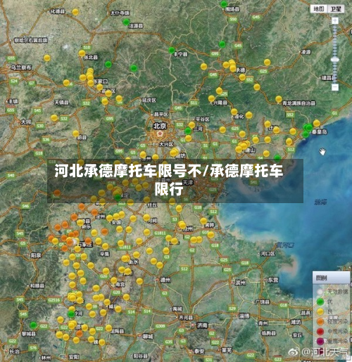Click the 北京 city label
This screenshot has height=362, width=352.
pos(160,126)
